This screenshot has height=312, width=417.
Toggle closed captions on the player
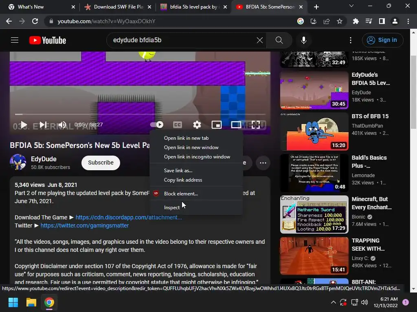178,125
